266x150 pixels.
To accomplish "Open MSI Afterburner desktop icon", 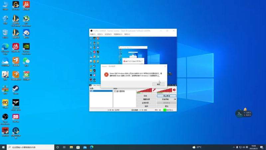I will [x=26, y=21].
